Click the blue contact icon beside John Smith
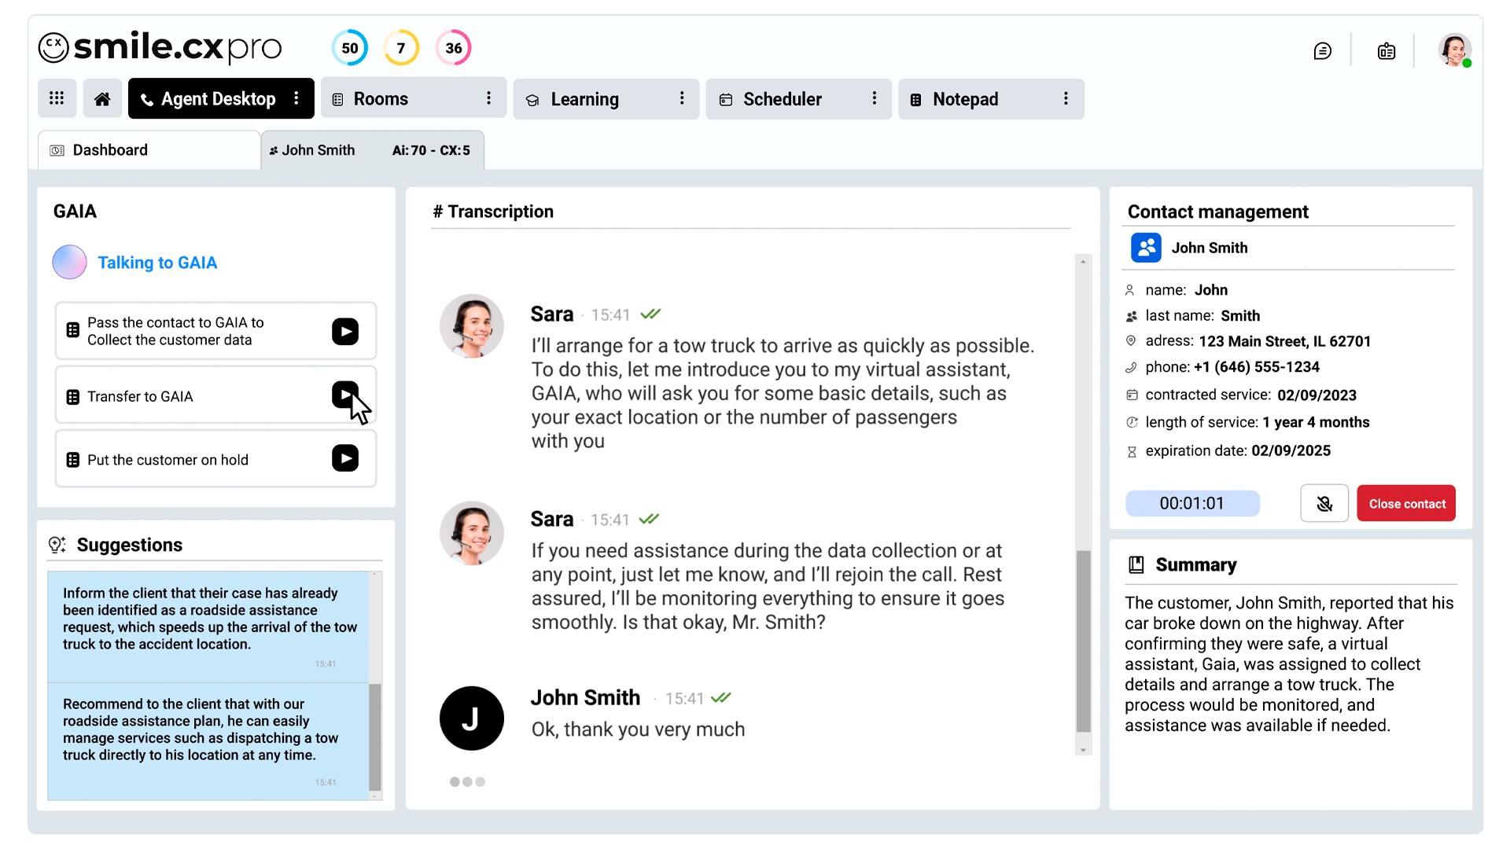 [x=1146, y=248]
